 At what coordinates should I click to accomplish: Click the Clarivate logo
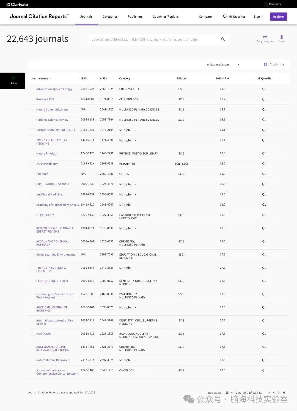click(x=17, y=4)
